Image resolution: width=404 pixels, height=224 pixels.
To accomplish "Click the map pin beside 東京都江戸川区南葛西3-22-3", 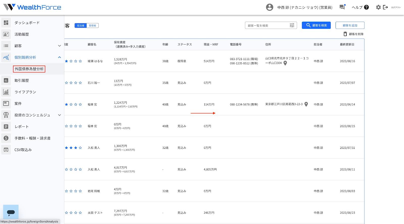I will (306, 104).
